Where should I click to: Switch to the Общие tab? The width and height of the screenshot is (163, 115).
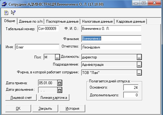click(x=9, y=21)
